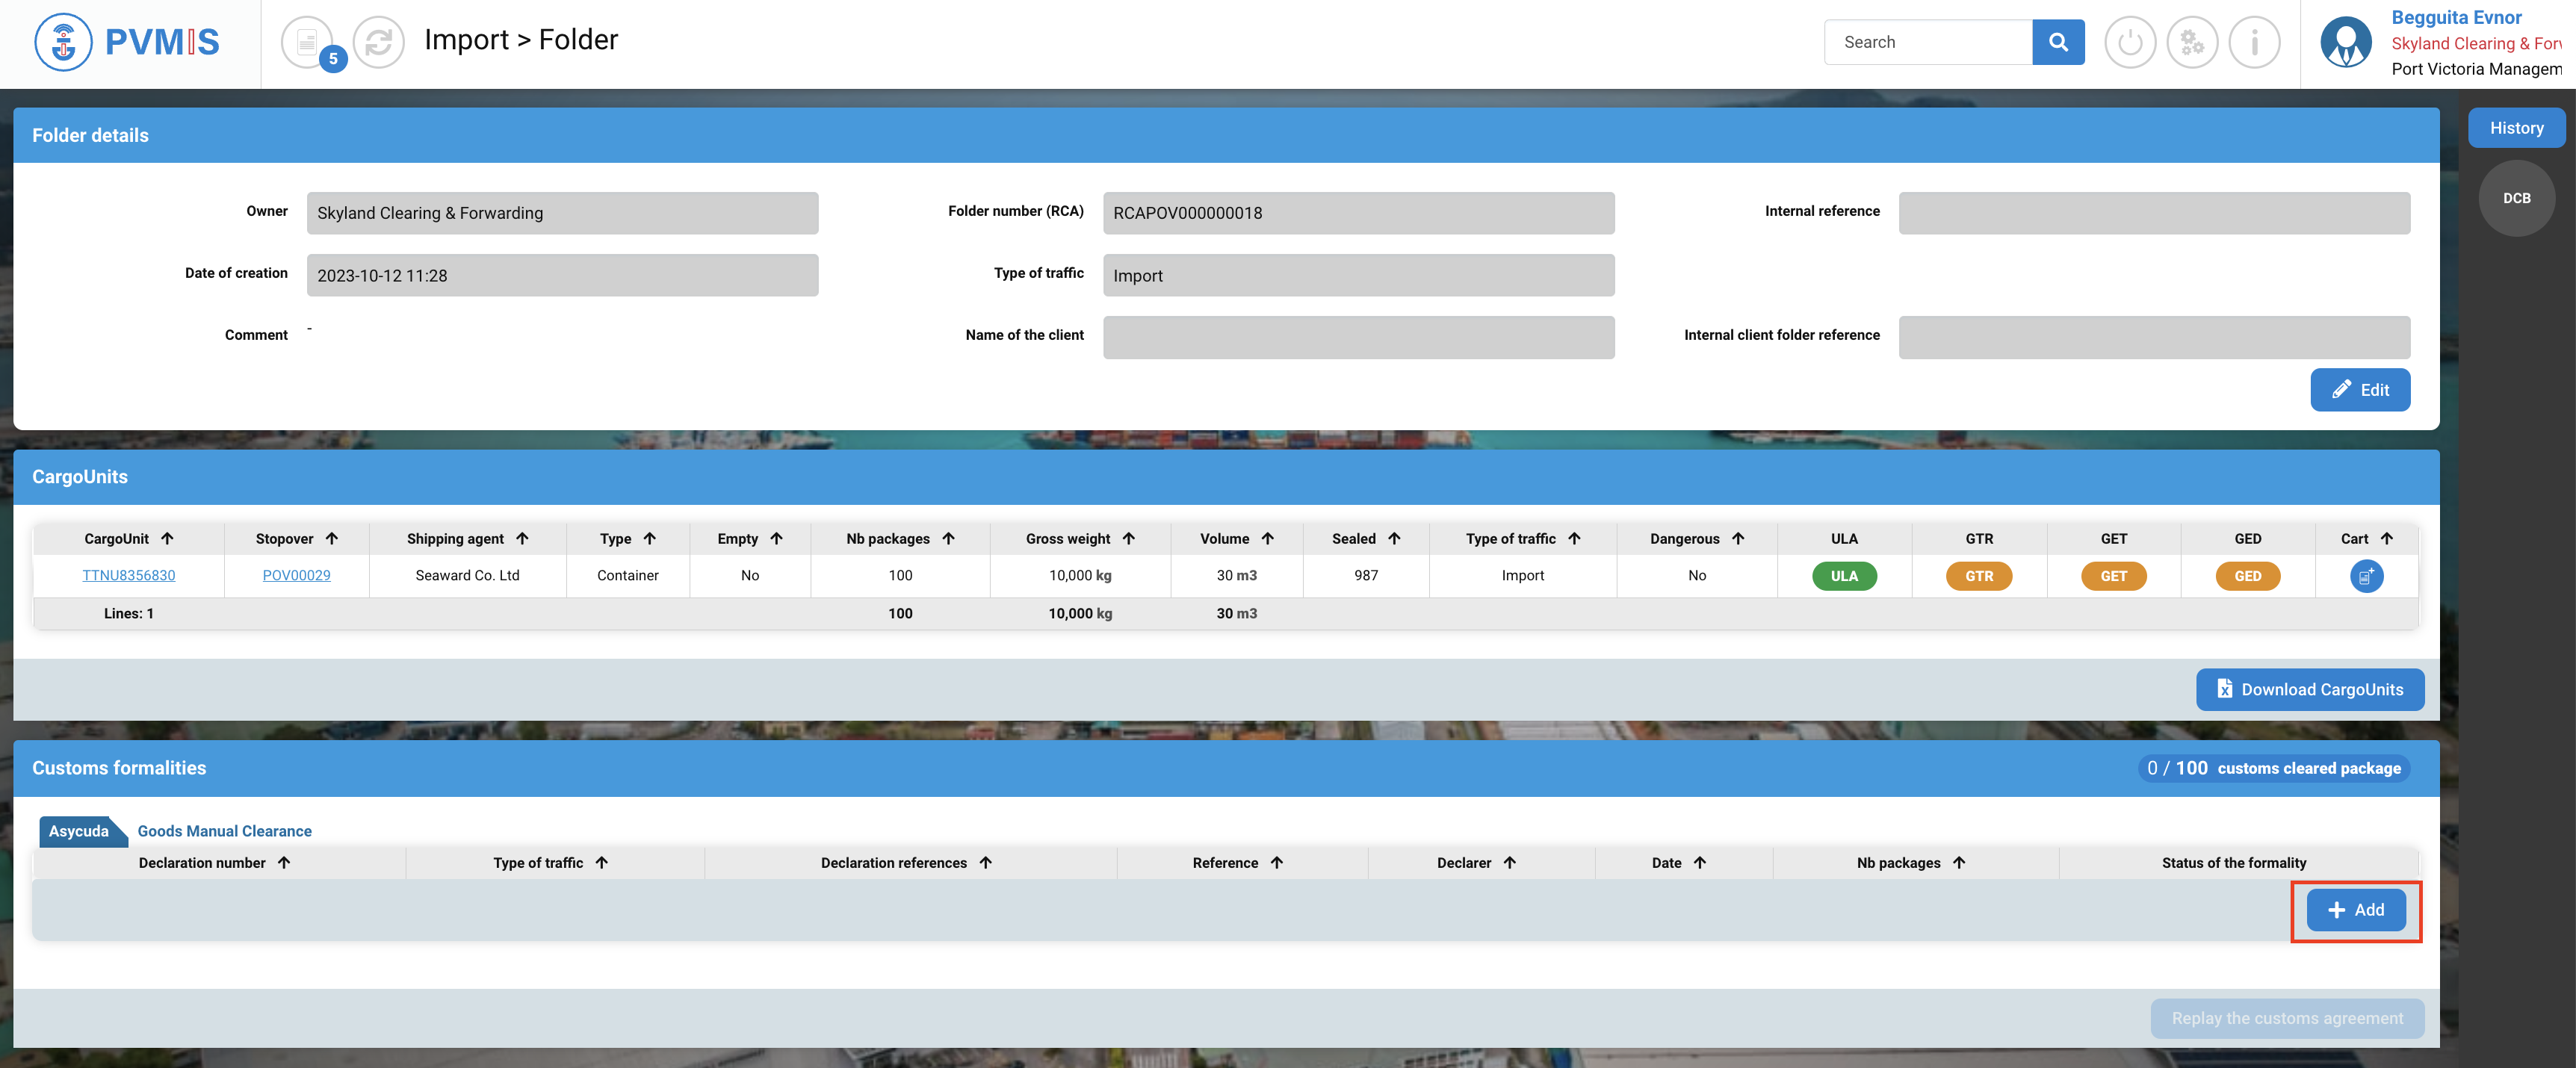
Task: Sort by Dangerous column arrow
Action: pyautogui.click(x=1738, y=538)
